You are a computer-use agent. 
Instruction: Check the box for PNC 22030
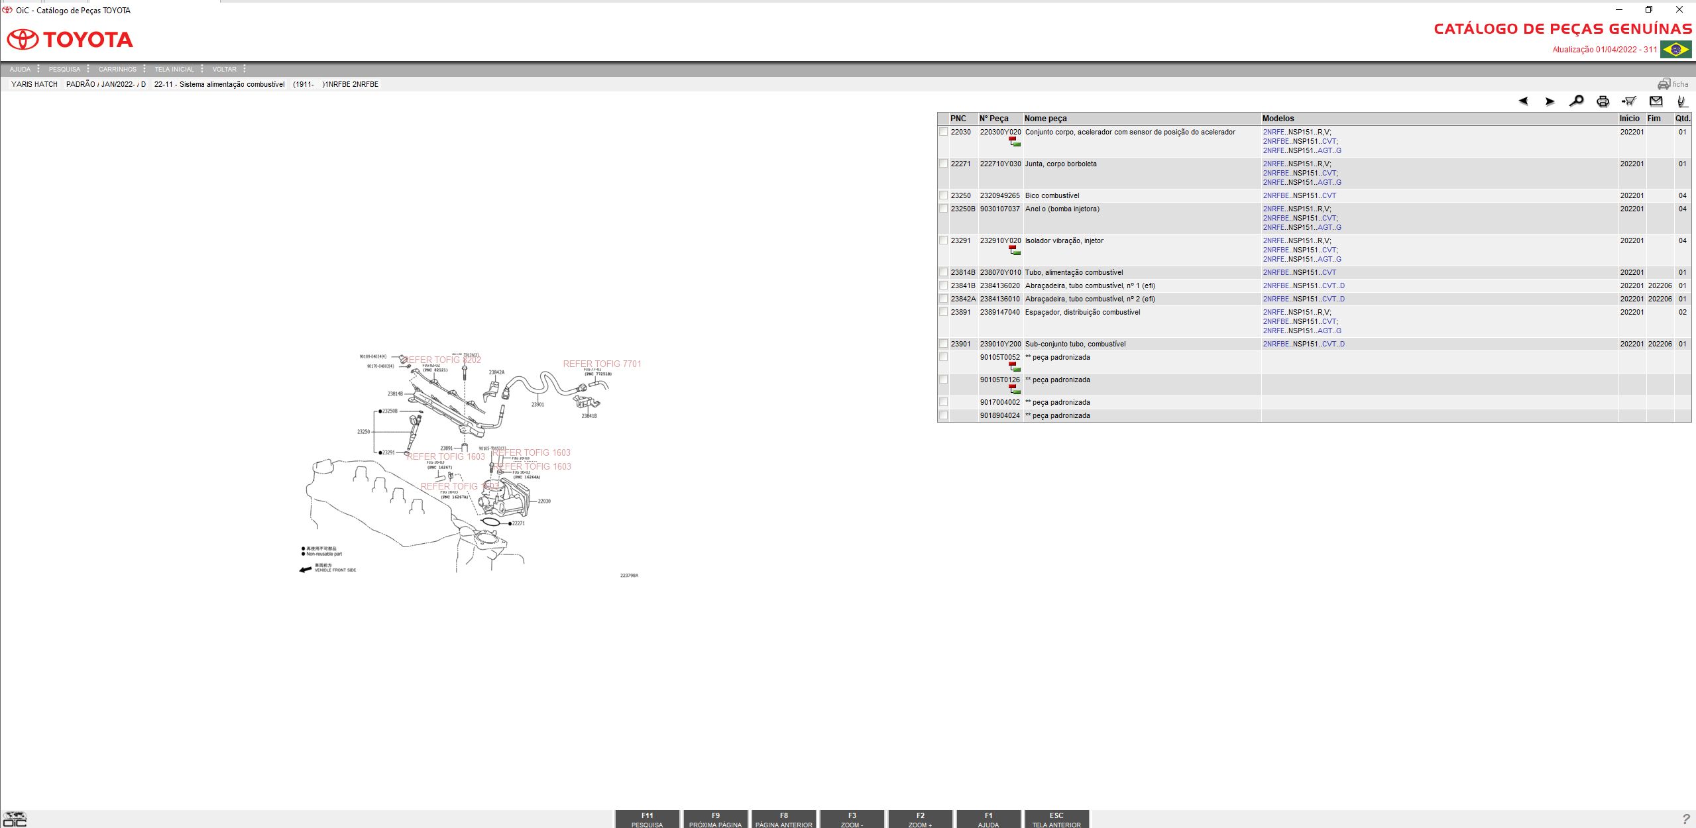pos(943,132)
